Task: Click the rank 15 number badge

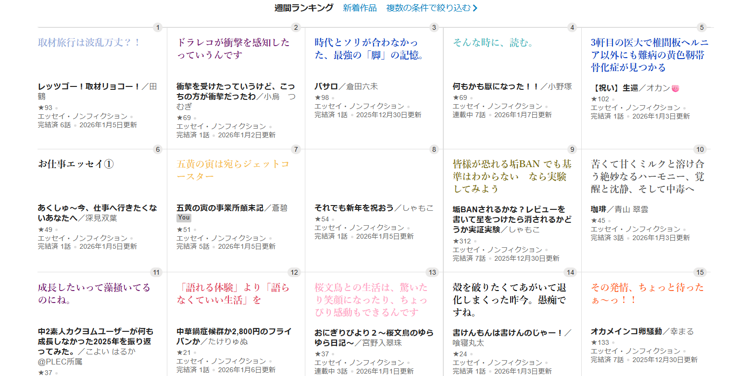Action: [700, 272]
